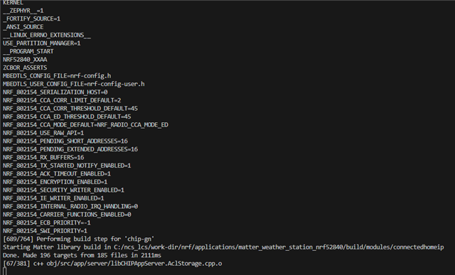Click the NRF52840_XXAA definition line
Viewport: 455px width, 275px height.
coord(25,60)
